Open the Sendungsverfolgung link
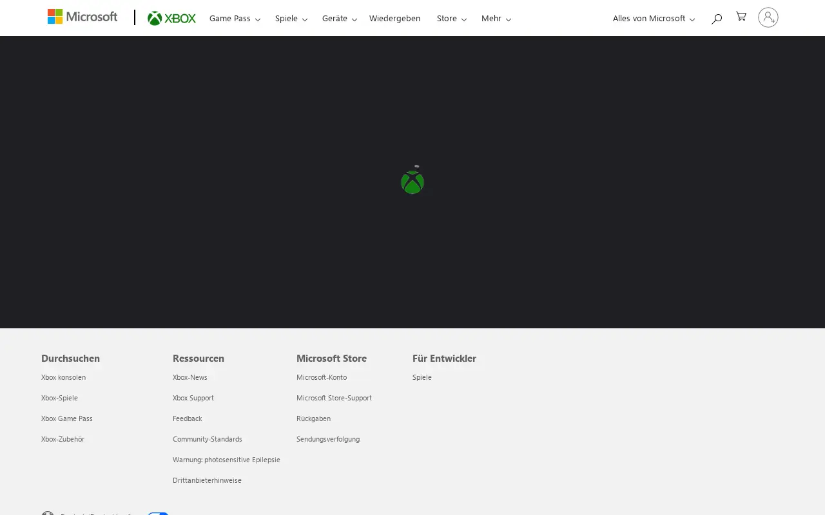Screen dimensions: 825x515 328,439
